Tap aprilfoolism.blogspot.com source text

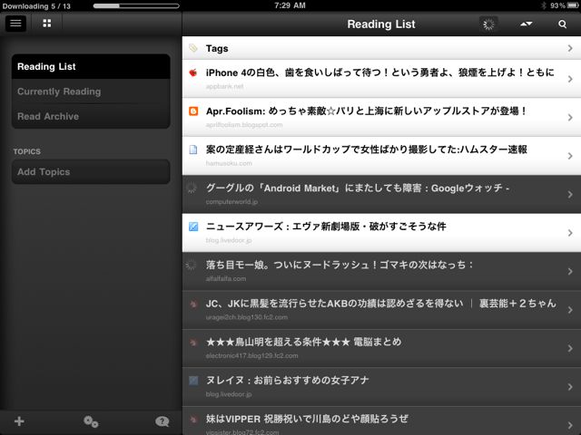click(x=244, y=125)
